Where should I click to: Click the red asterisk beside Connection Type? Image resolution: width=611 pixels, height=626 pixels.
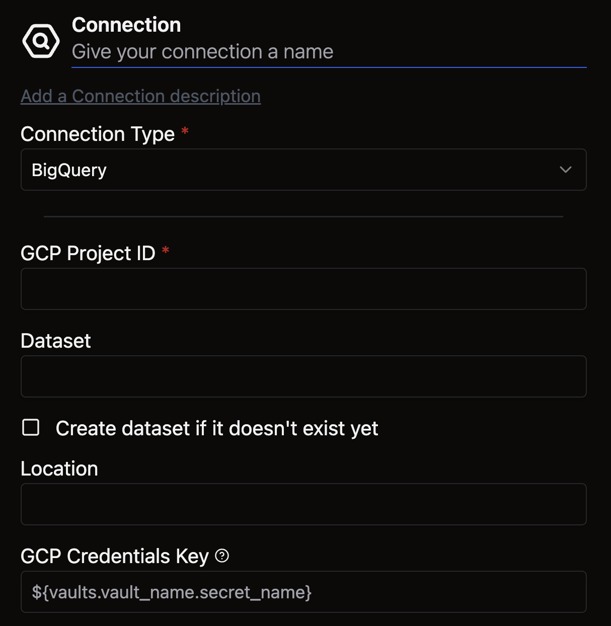click(x=185, y=132)
